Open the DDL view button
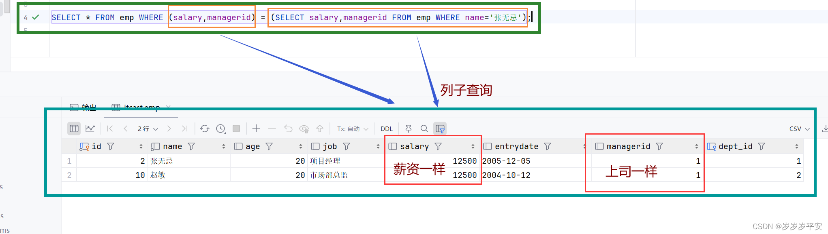The image size is (828, 234). 387,129
